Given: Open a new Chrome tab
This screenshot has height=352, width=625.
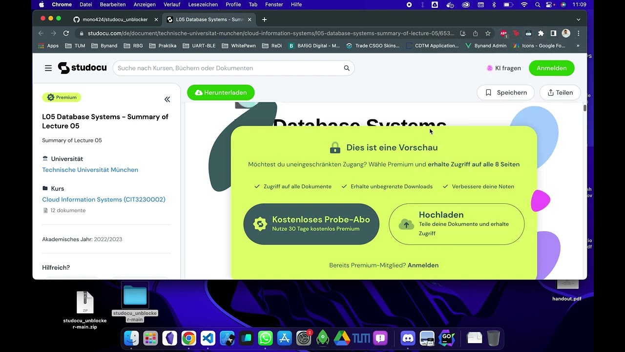Looking at the screenshot, I should click(x=264, y=20).
